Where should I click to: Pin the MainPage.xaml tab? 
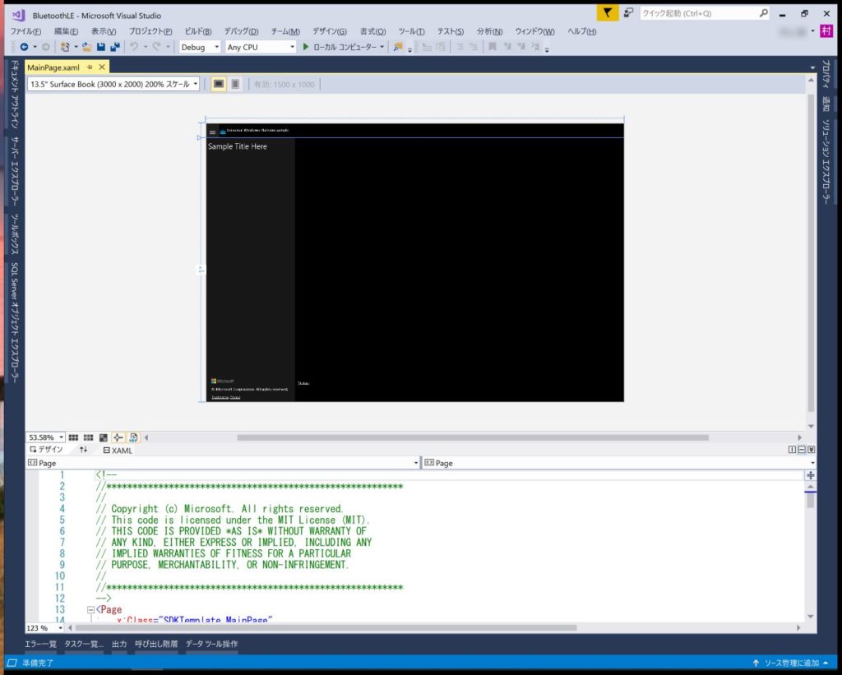click(90, 67)
